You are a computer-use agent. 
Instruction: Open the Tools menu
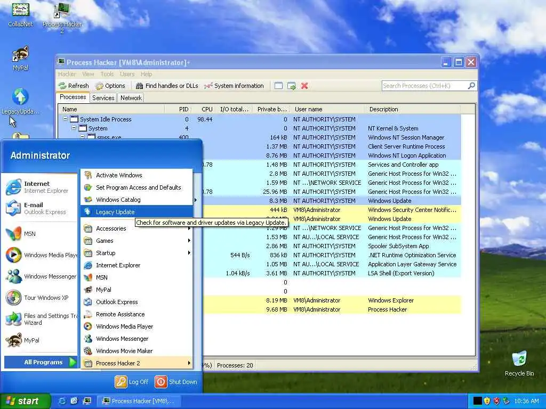tap(107, 74)
